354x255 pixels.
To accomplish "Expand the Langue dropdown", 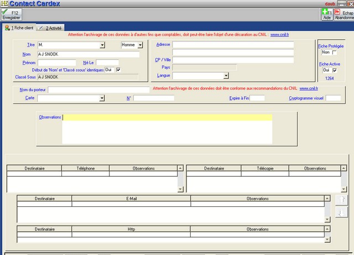I will click(226, 75).
